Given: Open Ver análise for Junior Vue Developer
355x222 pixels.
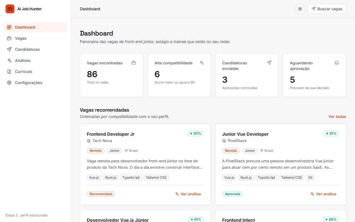Looking at the screenshot, I should (323, 194).
